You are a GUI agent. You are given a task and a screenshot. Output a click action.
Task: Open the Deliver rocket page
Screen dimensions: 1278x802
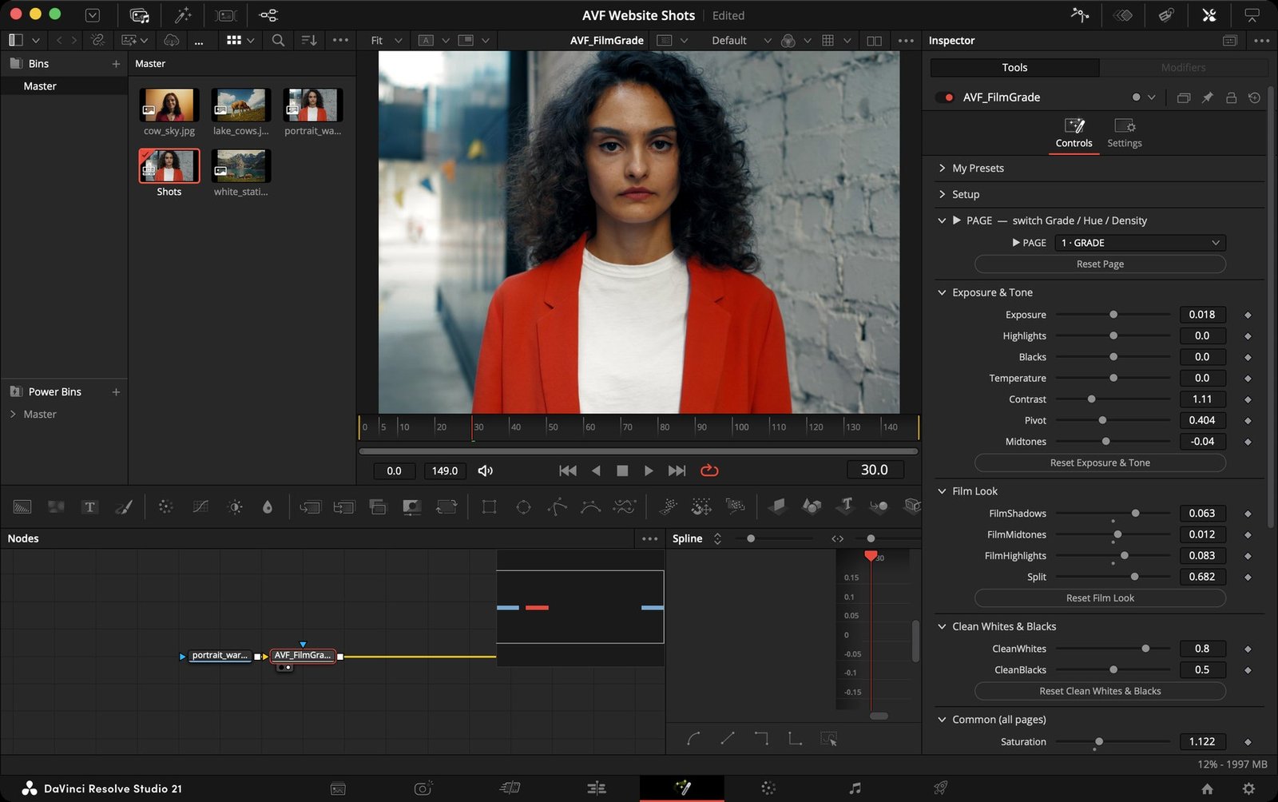click(x=941, y=788)
